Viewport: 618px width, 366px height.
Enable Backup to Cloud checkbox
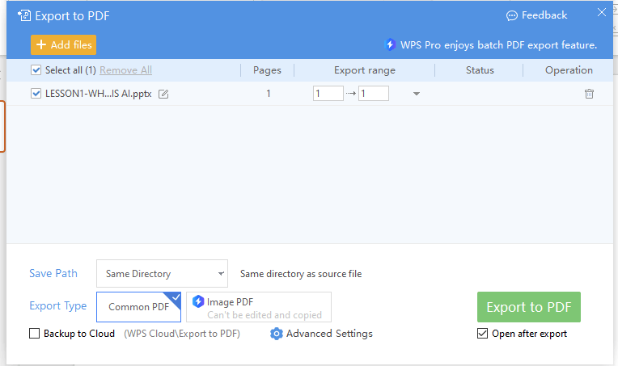(x=34, y=334)
